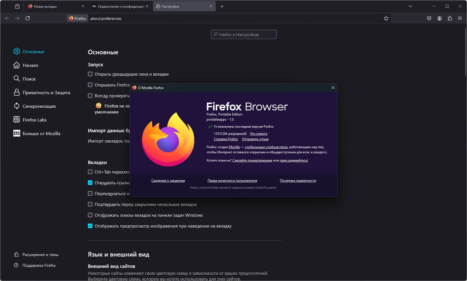The width and height of the screenshot is (467, 281).
Task: Click the Firefox identity badge in address bar
Action: click(77, 18)
